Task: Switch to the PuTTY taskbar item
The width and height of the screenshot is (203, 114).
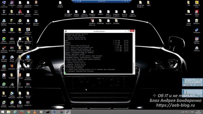Action: [x=68, y=112]
